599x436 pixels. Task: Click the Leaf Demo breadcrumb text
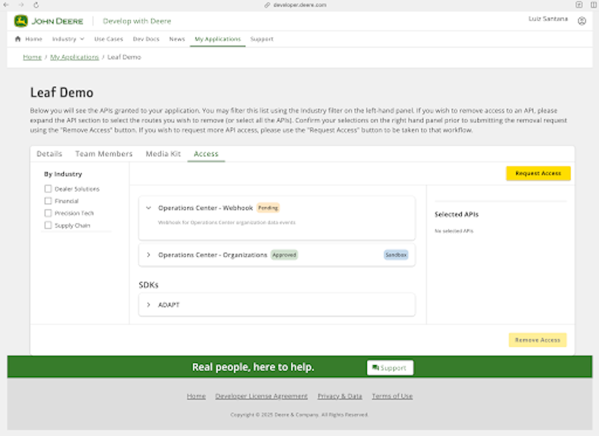tap(124, 57)
